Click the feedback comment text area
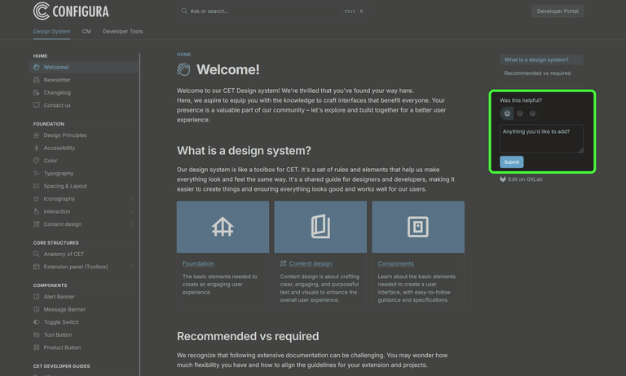Viewport: 626px width, 376px height. [x=540, y=138]
